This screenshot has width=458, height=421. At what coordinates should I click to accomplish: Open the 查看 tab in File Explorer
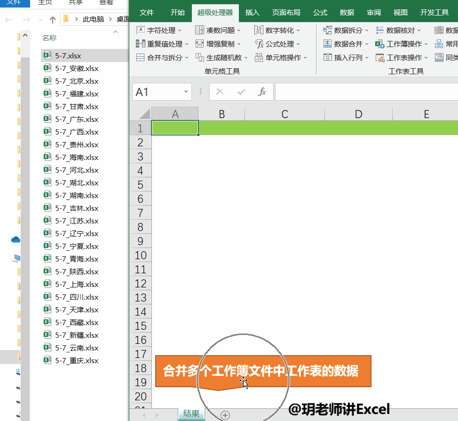[x=106, y=2]
